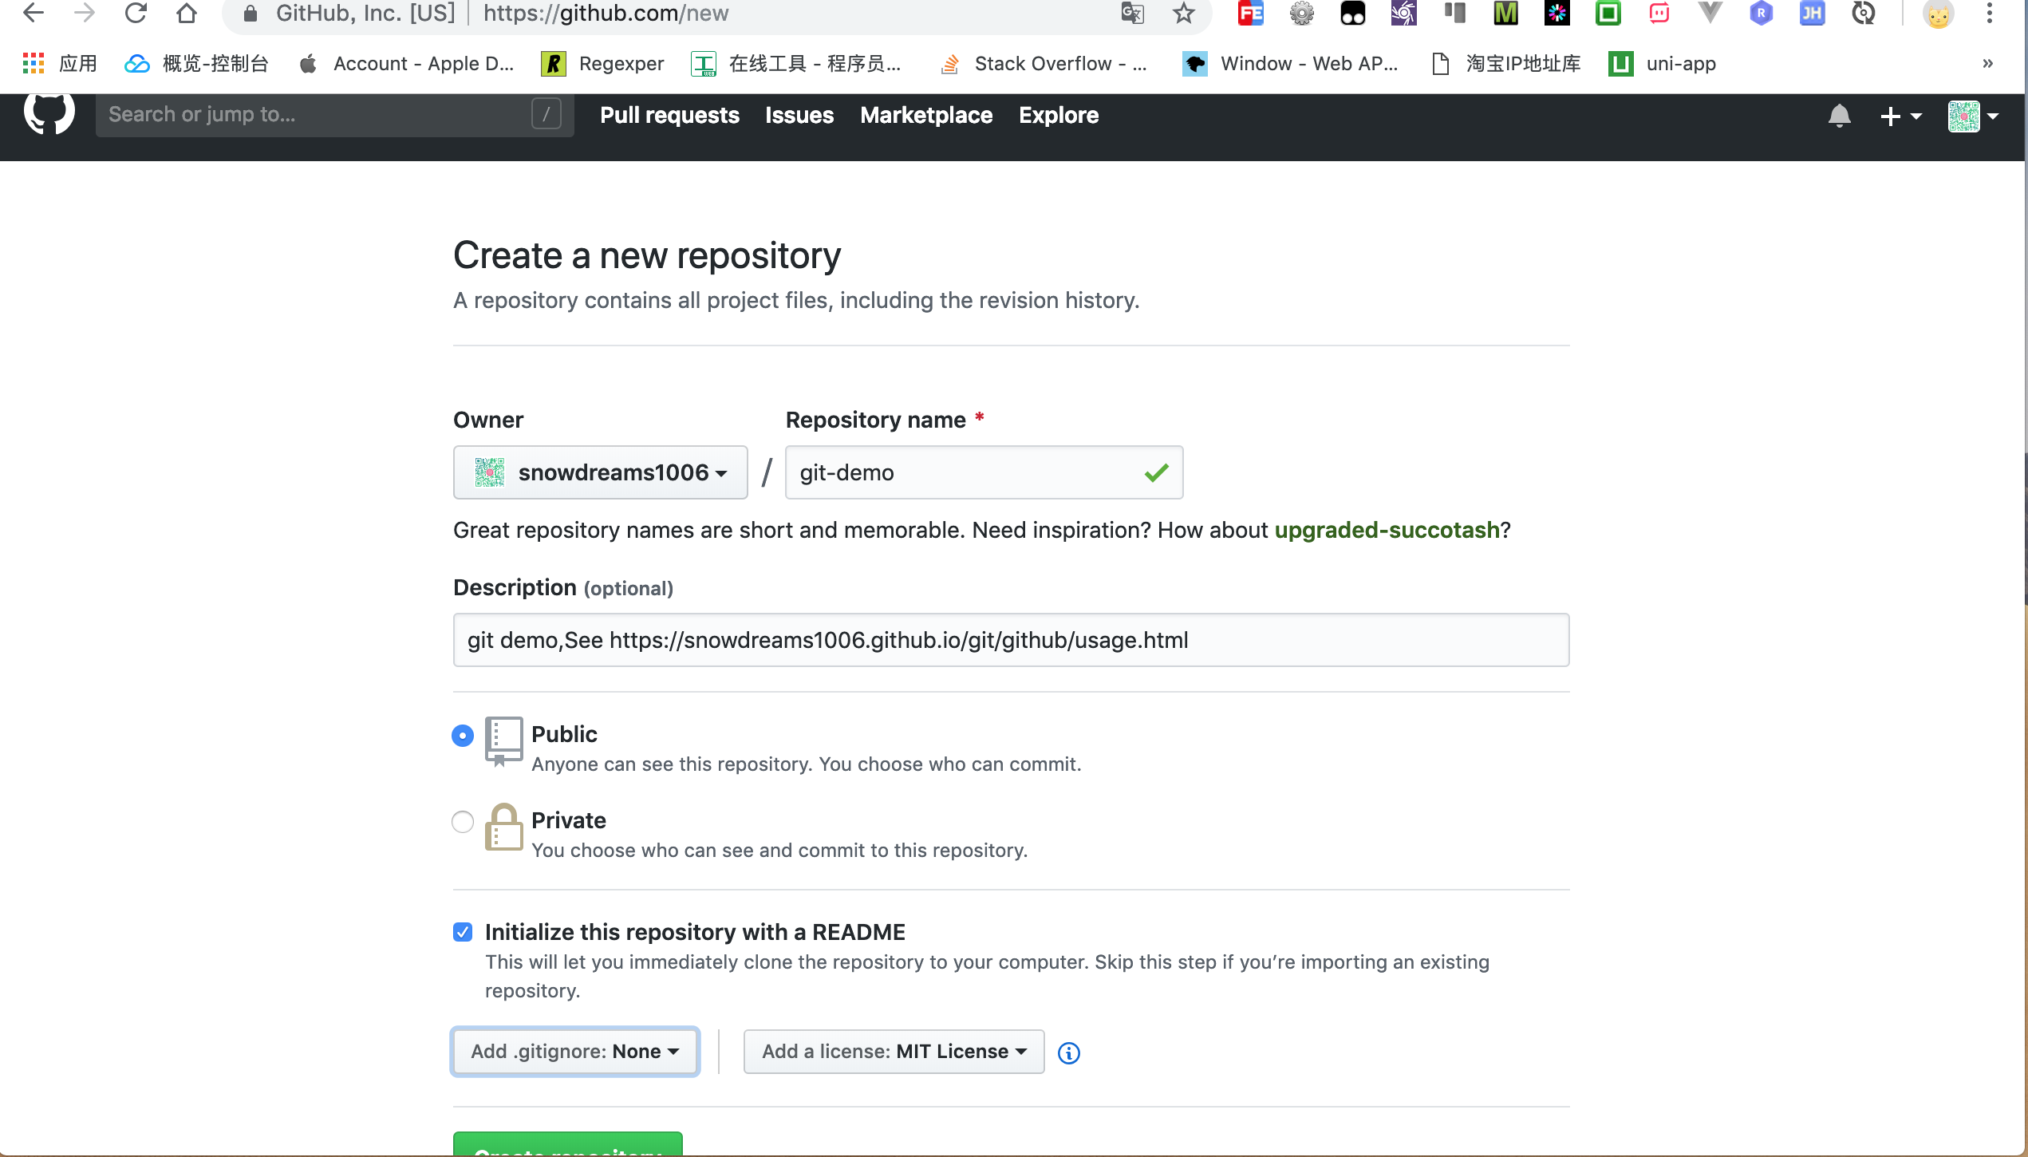Image resolution: width=2028 pixels, height=1157 pixels.
Task: Expand the Add .gitignore dropdown
Action: [575, 1051]
